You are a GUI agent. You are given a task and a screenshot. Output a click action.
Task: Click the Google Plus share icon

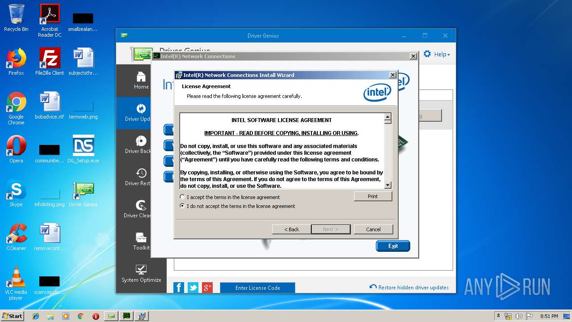click(207, 288)
